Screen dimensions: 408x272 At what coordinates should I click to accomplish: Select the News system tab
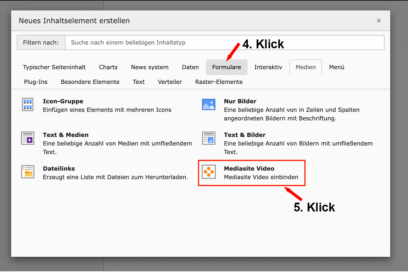point(150,67)
